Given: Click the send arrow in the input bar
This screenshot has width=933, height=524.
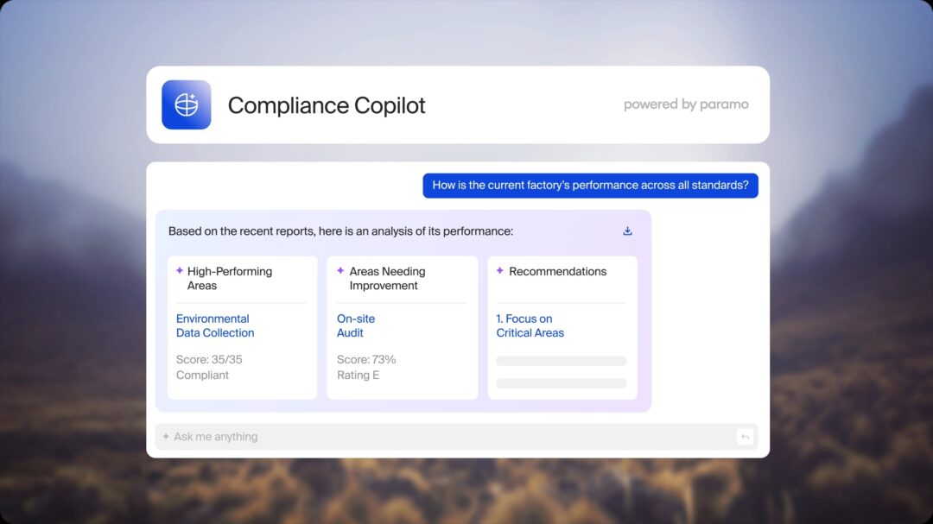Looking at the screenshot, I should point(745,437).
